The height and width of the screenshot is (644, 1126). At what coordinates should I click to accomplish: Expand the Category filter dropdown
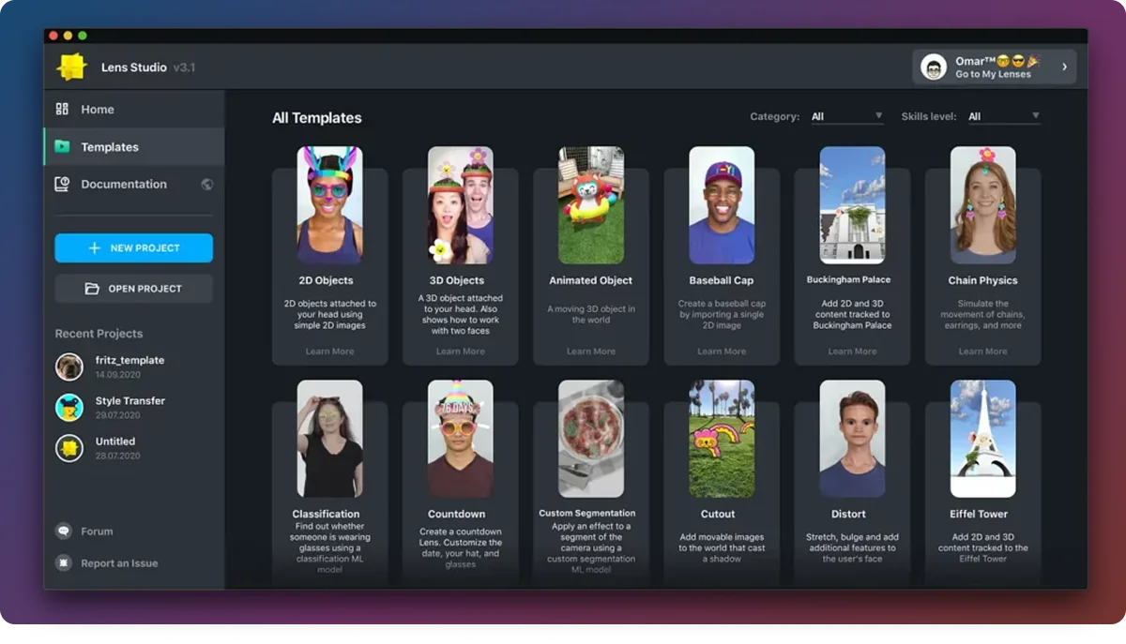846,117
